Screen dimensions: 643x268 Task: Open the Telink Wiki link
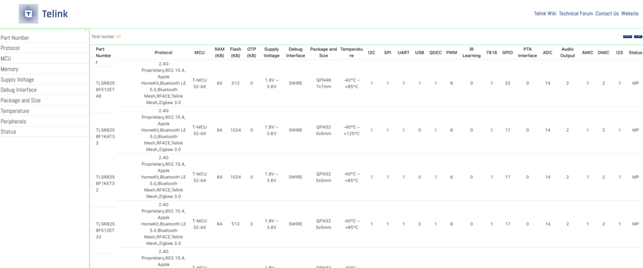click(x=545, y=13)
